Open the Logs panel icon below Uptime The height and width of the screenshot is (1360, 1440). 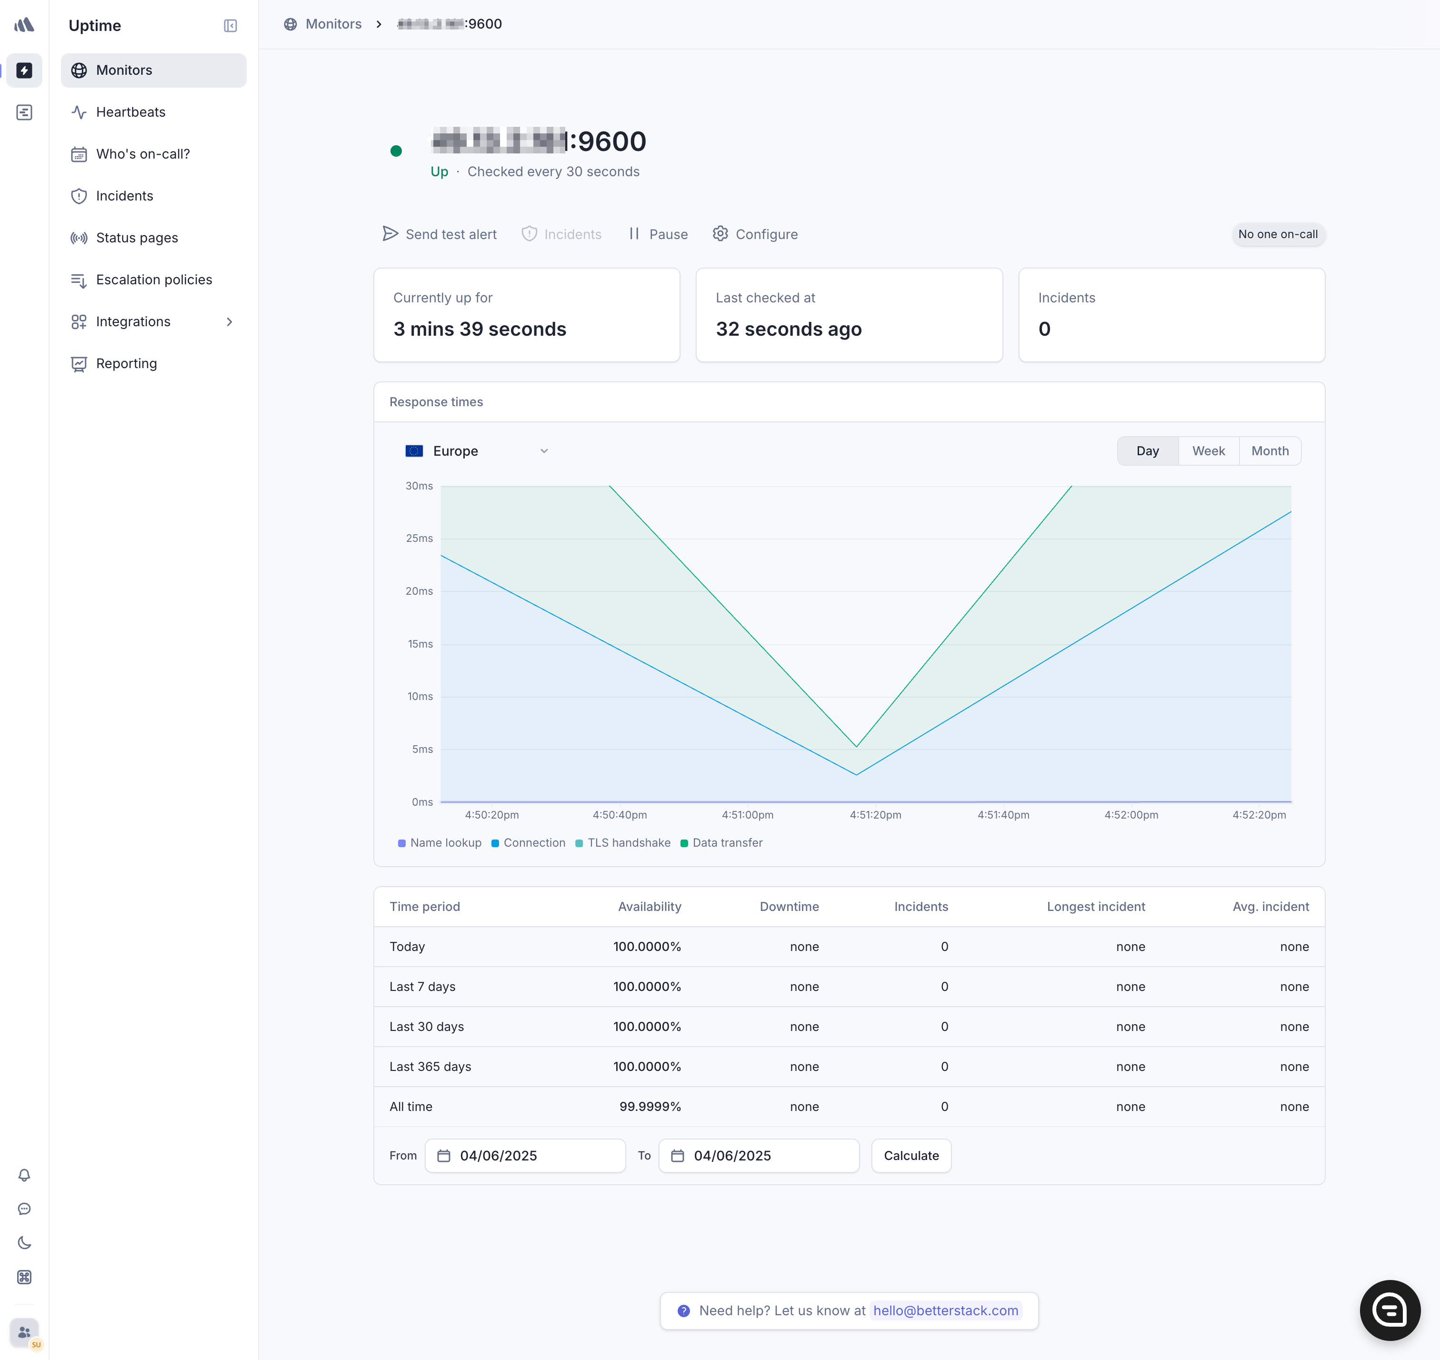24,111
